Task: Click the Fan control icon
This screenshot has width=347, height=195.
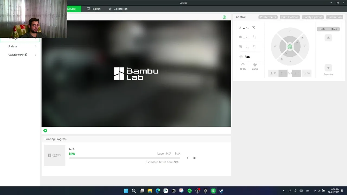Action: (241, 57)
